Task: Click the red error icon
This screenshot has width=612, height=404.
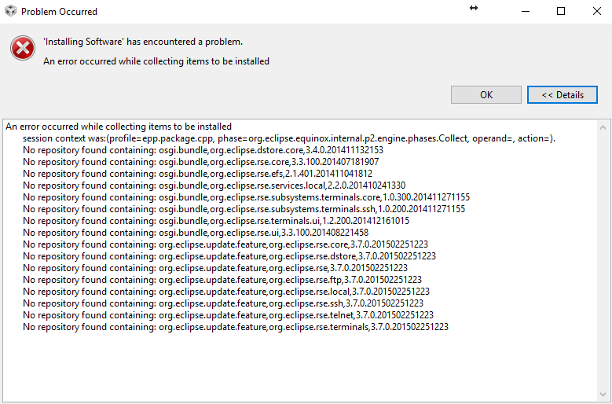Action: point(22,49)
